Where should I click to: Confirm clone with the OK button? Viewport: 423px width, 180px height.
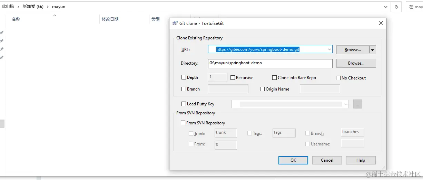pyautogui.click(x=293, y=160)
